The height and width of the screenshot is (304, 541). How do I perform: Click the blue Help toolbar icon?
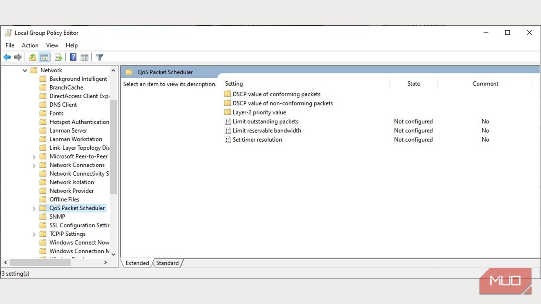point(73,57)
